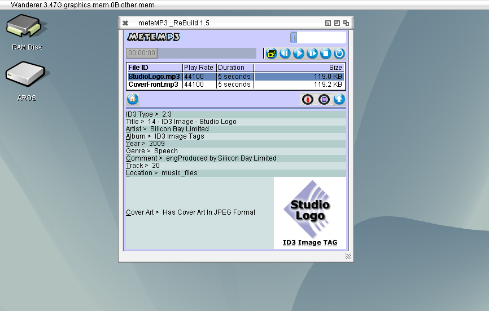
Task: Click the Size column header
Action: click(299, 68)
